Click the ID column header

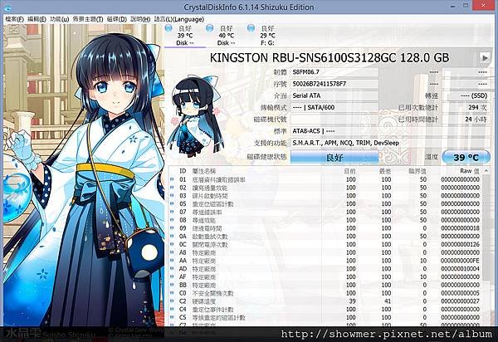(183, 171)
